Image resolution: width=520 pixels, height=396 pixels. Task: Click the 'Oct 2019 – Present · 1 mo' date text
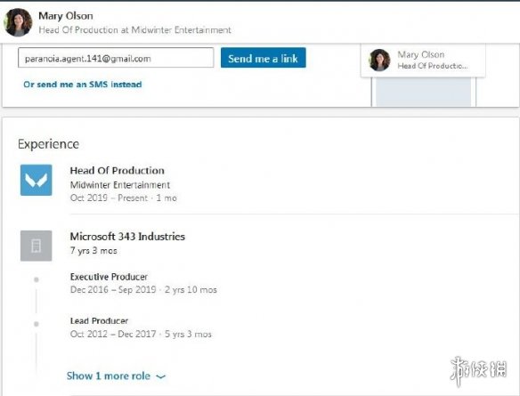(124, 198)
